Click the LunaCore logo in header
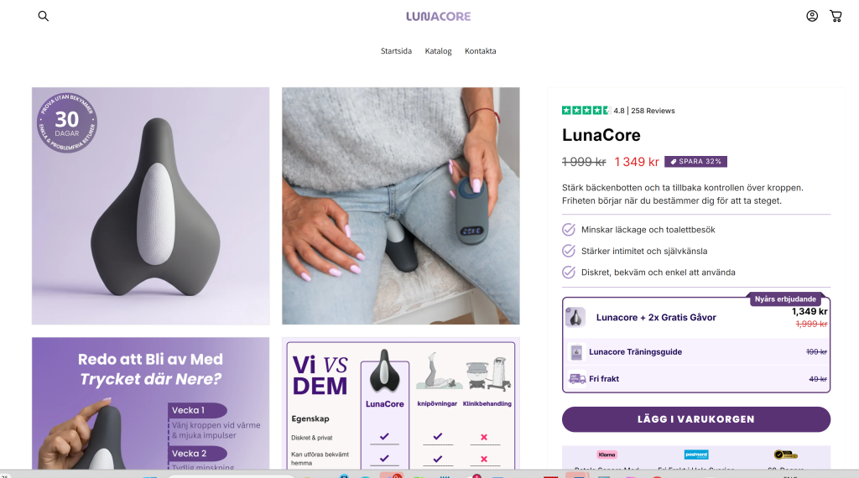Image resolution: width=859 pixels, height=478 pixels. click(x=438, y=17)
